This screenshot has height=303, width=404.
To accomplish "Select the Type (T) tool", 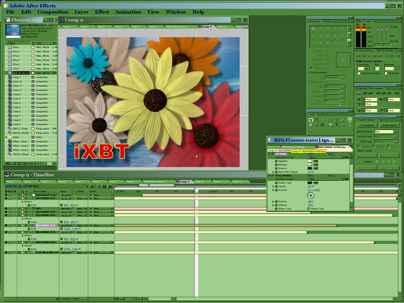I will 337,125.
